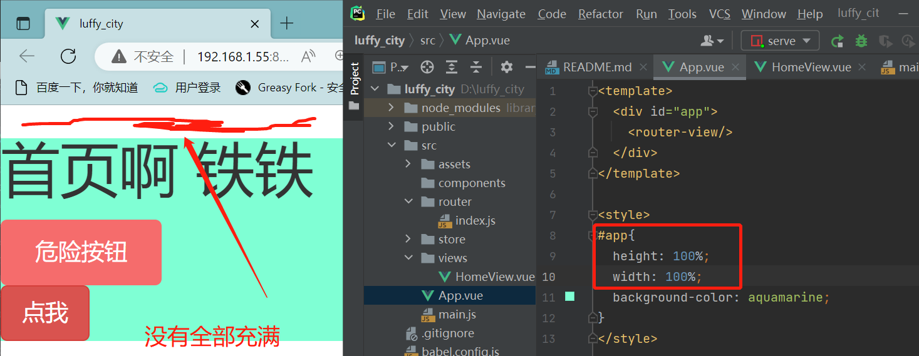919x356 pixels.
Task: Open the Tools menu
Action: [682, 14]
